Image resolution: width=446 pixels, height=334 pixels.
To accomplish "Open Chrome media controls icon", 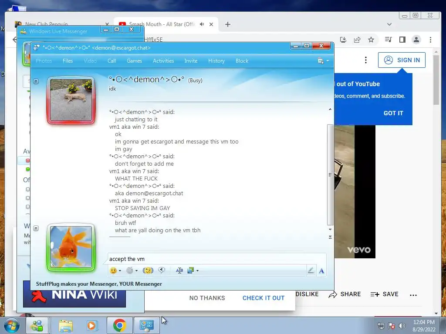I will 388,40.
